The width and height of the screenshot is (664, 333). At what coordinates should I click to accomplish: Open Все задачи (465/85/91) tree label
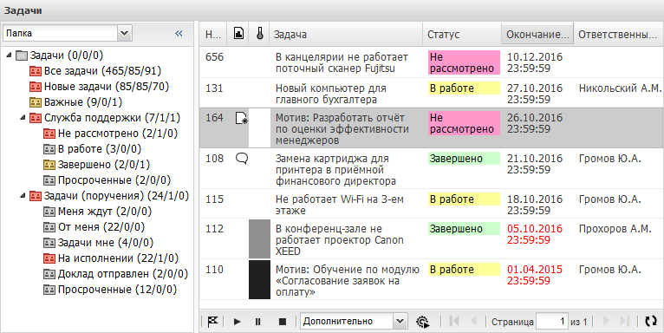tap(102, 71)
